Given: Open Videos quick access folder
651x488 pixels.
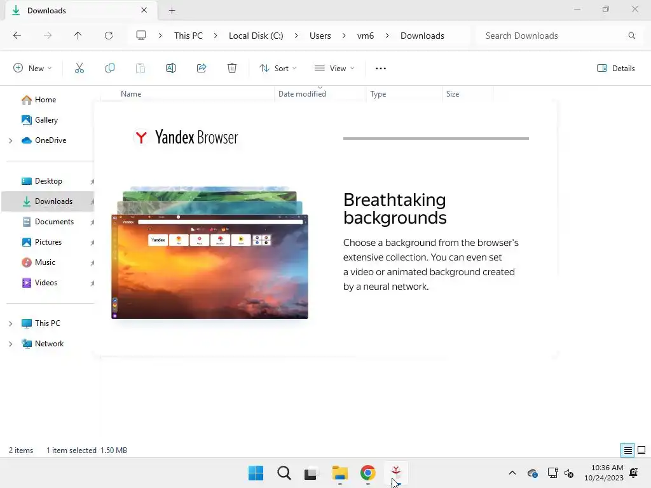Looking at the screenshot, I should pyautogui.click(x=46, y=283).
